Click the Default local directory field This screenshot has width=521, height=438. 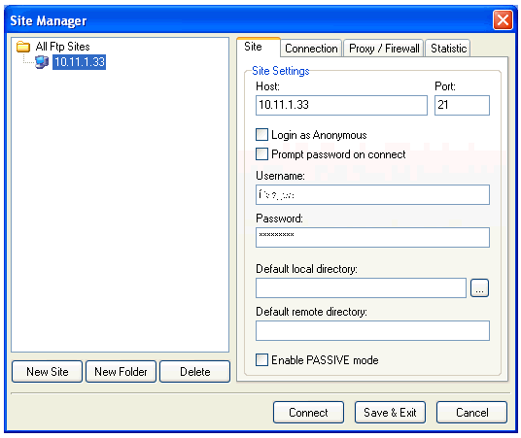361,287
